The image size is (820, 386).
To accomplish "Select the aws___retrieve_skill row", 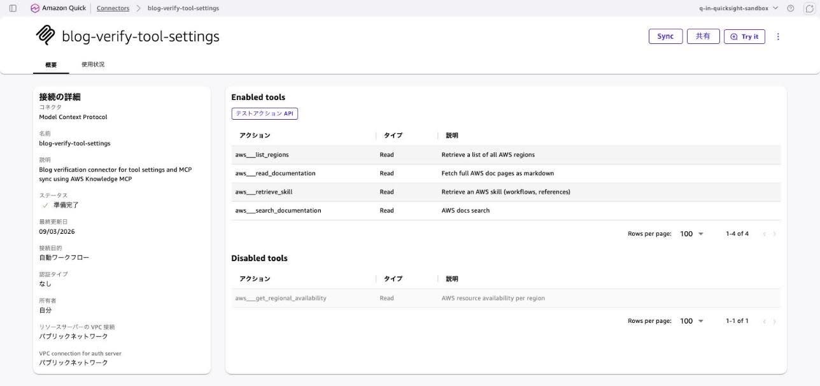I will (505, 192).
